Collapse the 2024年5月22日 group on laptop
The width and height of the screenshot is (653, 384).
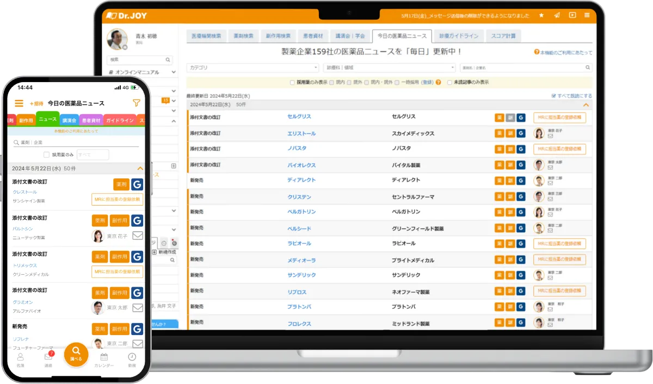586,104
